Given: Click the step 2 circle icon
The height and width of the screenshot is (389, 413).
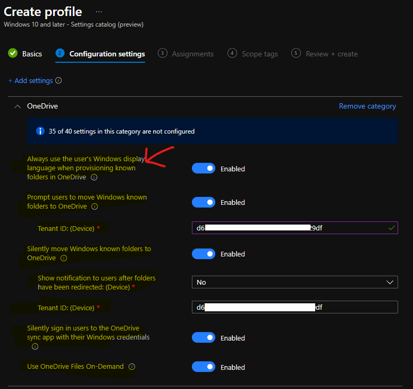Looking at the screenshot, I should coord(60,53).
